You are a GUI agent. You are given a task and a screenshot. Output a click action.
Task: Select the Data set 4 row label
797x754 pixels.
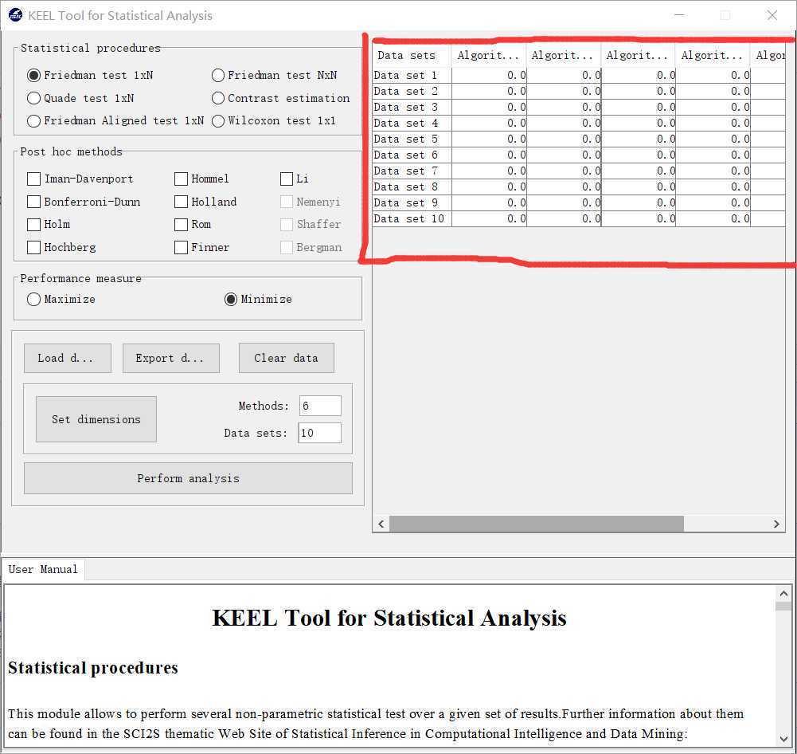[412, 123]
